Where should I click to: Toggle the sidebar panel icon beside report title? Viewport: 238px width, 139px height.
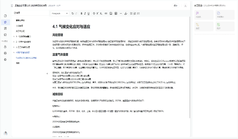tap(12, 6)
